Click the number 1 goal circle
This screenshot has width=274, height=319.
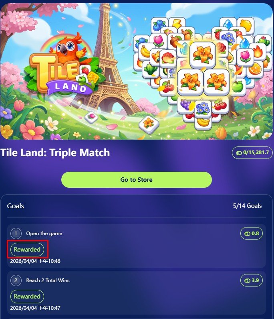point(16,234)
